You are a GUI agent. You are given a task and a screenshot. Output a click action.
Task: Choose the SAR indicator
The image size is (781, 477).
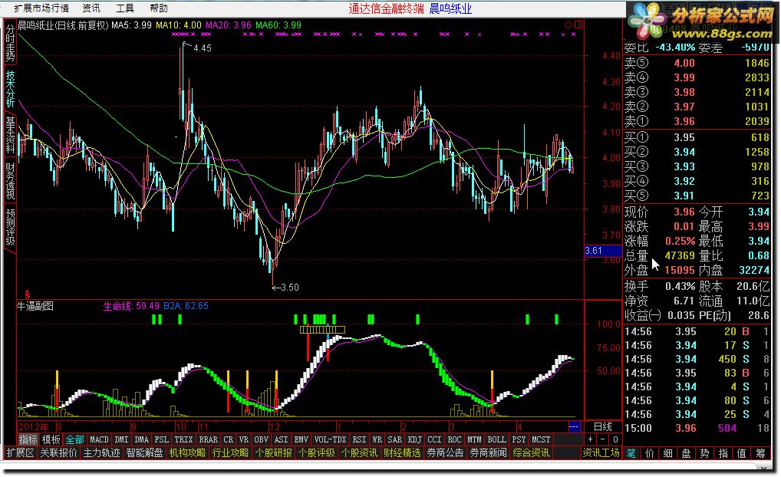click(x=394, y=439)
